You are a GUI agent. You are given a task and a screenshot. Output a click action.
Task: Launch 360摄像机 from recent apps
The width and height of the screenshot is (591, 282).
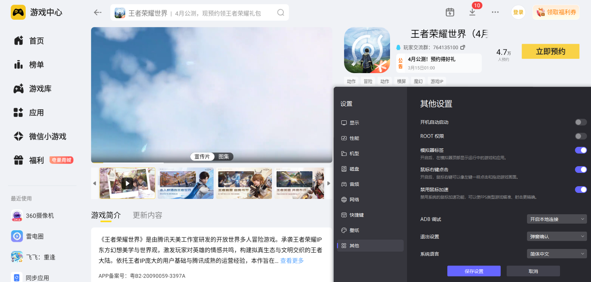click(32, 216)
